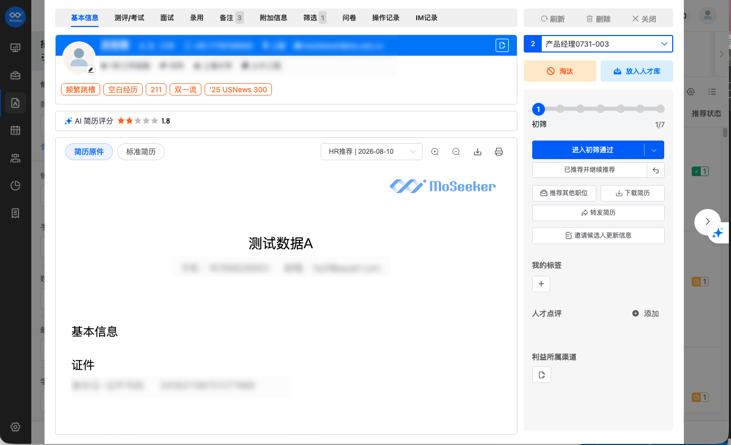Open the calendar icon in left sidebar
This screenshot has height=445, width=731.
pos(15,130)
